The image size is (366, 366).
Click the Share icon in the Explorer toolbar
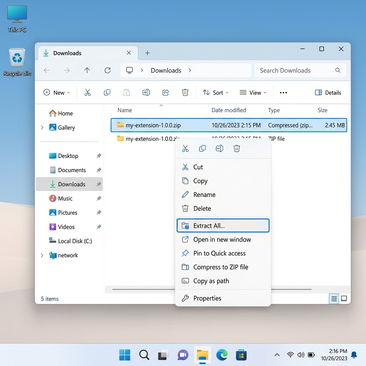165,93
